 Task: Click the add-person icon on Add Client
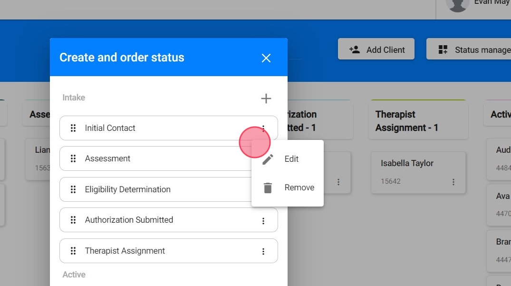point(354,49)
